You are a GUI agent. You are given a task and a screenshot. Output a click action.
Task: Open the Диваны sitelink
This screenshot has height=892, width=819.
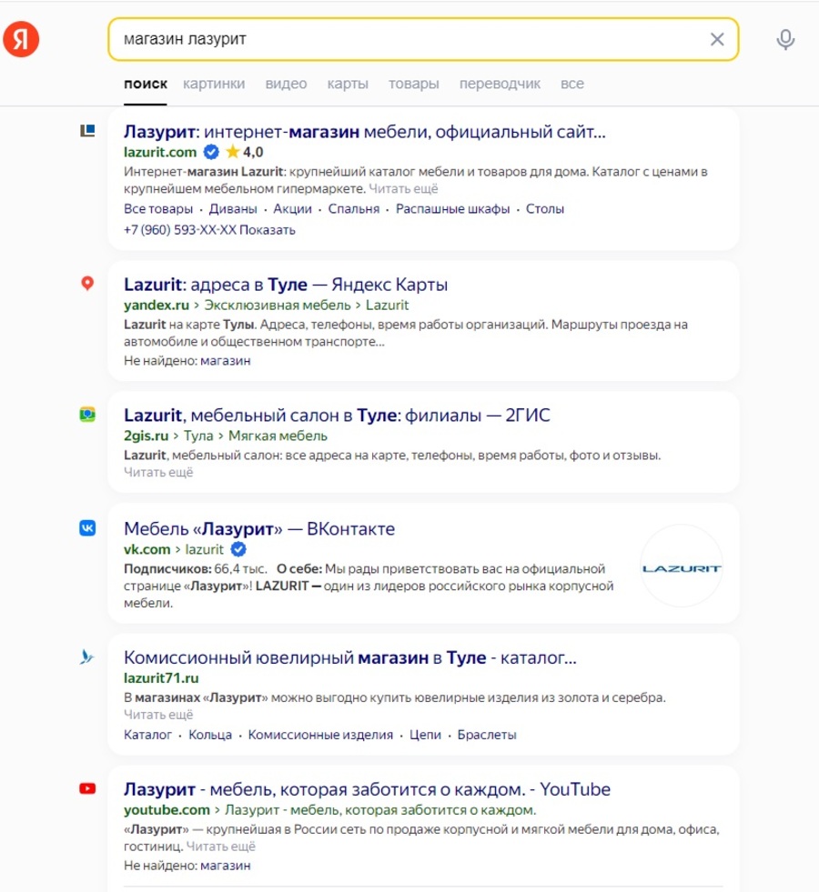pyautogui.click(x=232, y=208)
